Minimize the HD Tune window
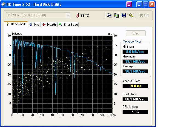The width and height of the screenshot is (169, 127). (139, 4)
